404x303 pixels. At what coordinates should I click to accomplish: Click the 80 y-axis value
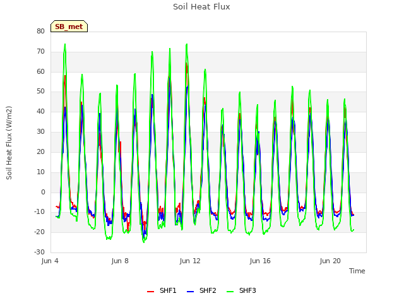click(x=40, y=31)
